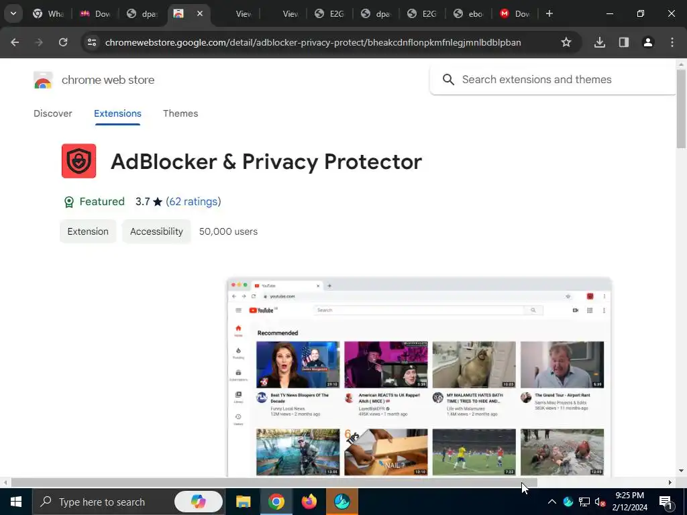Toggle the Chrome side panel
Viewport: 687px width, 515px height.
click(x=624, y=42)
